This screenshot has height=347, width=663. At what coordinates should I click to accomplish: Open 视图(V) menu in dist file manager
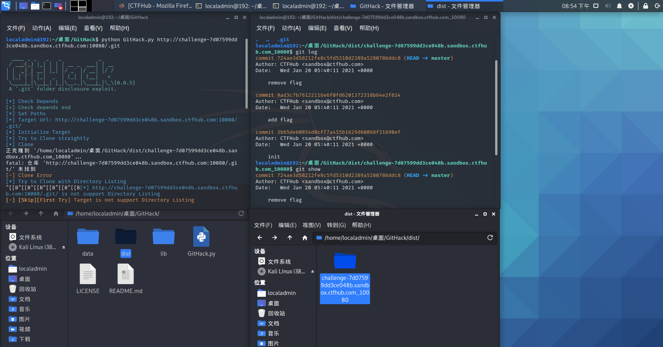(x=312, y=225)
